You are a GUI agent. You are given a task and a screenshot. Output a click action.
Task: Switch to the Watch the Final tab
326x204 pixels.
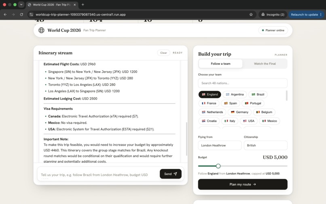[265, 64]
